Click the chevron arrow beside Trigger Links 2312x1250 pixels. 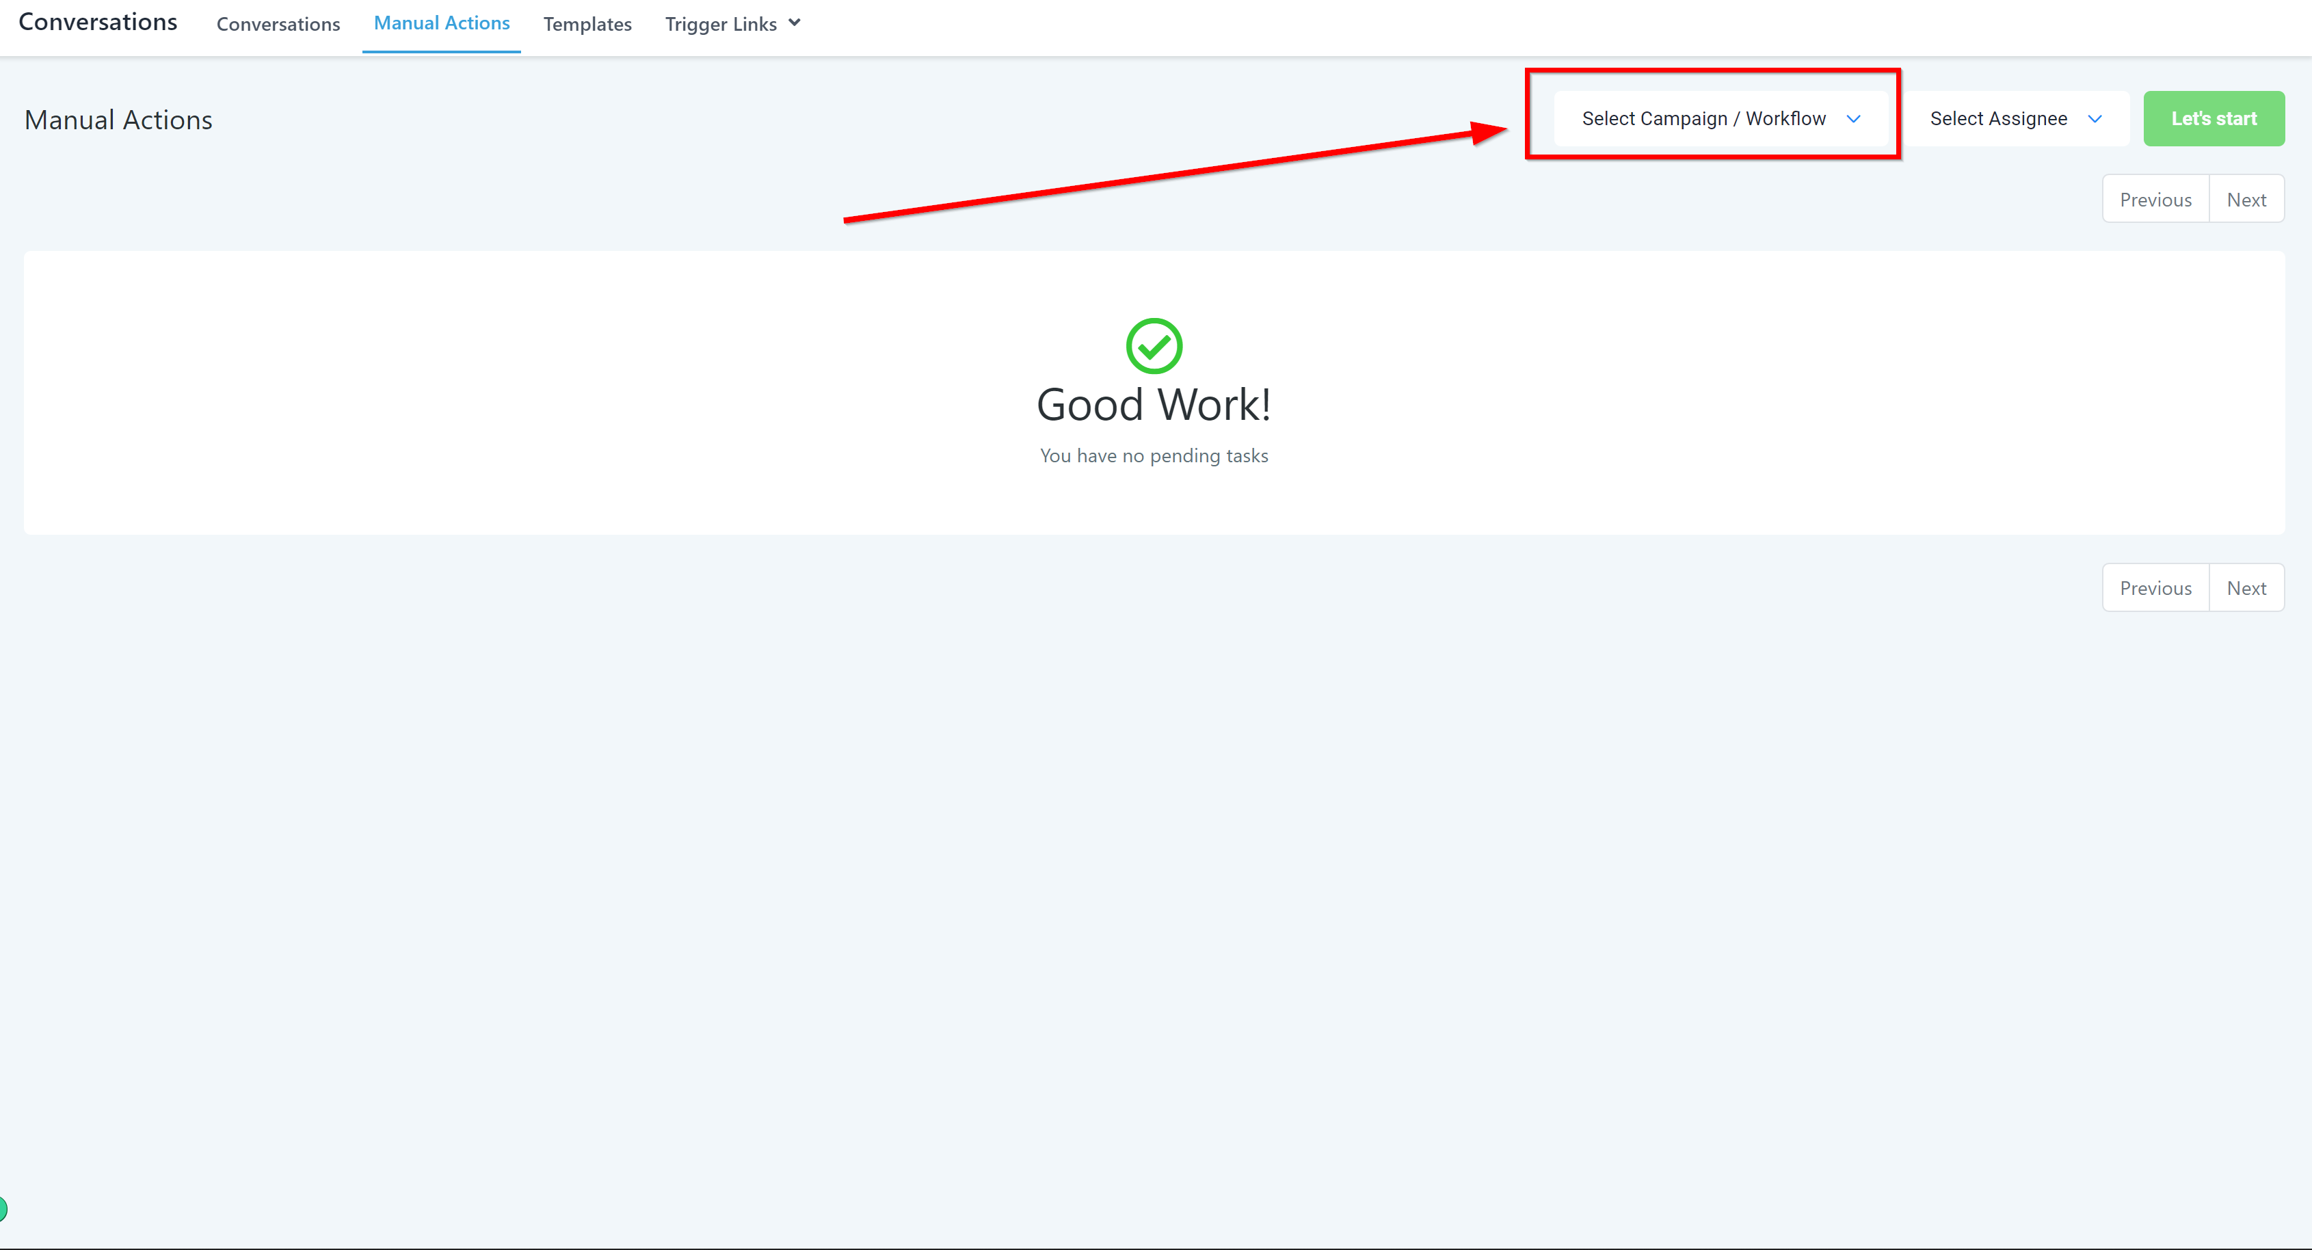795,23
